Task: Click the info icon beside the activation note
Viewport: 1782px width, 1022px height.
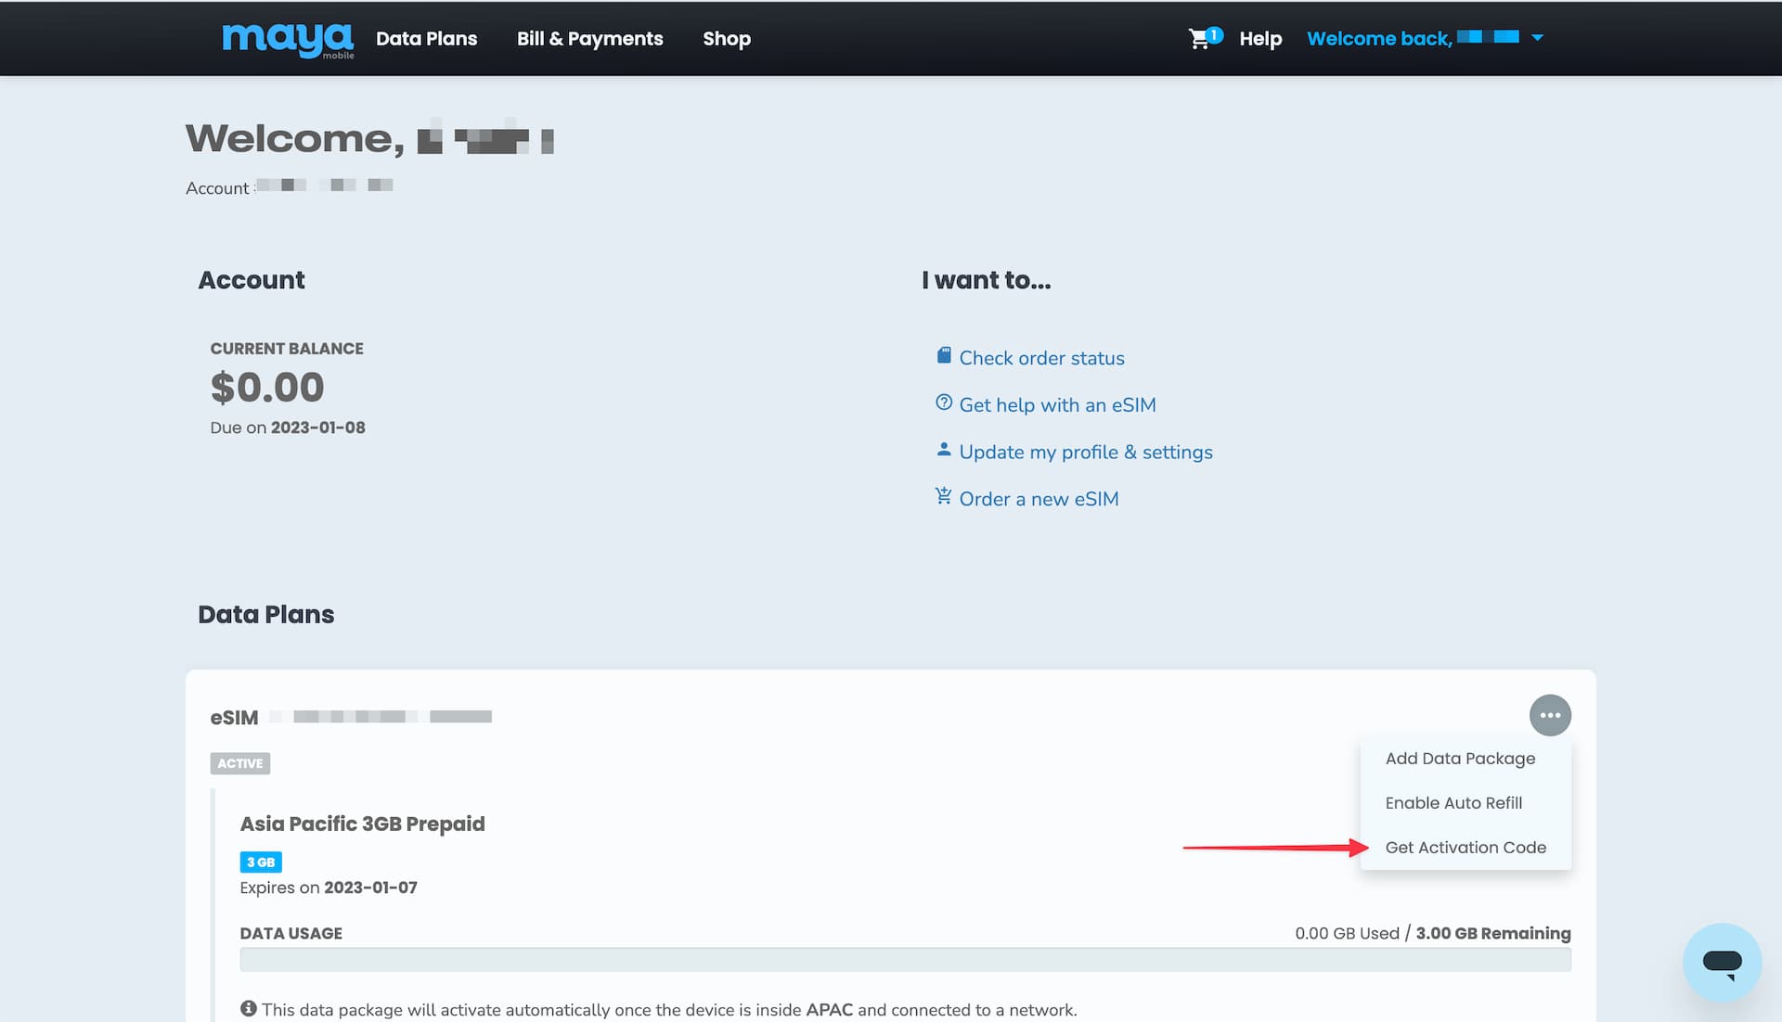Action: coord(249,1008)
